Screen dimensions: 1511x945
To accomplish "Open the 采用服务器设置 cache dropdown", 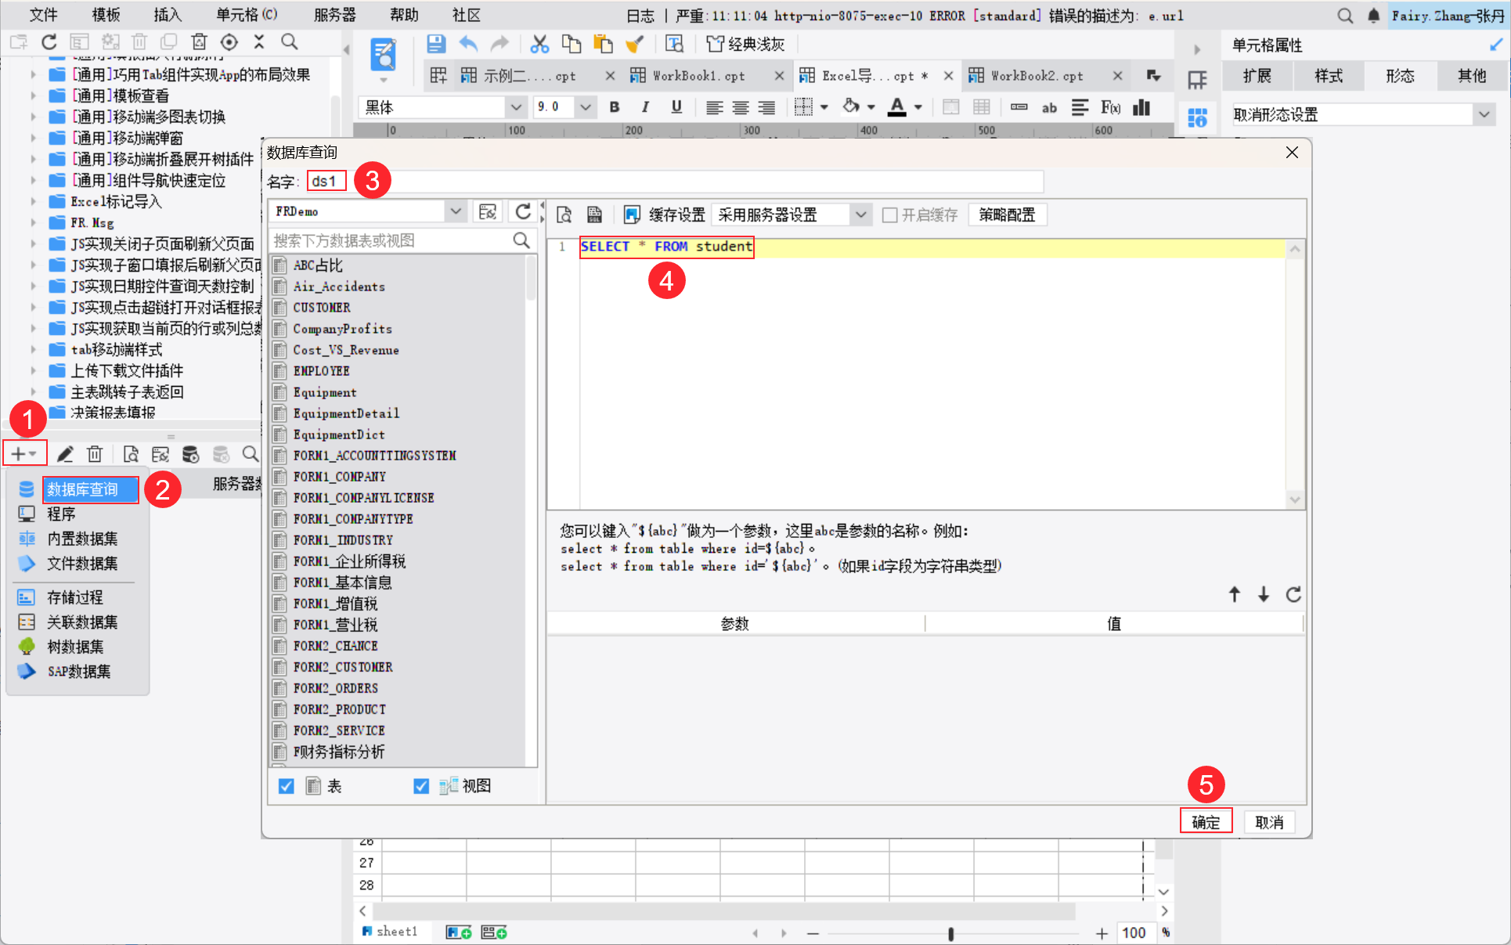I will pyautogui.click(x=860, y=215).
